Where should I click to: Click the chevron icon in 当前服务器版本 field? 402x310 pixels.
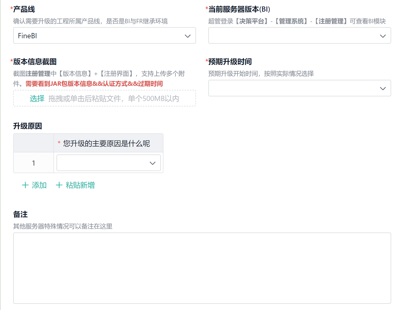(x=383, y=36)
